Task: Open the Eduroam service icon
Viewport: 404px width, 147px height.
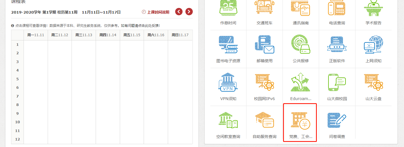Action: (x=301, y=83)
